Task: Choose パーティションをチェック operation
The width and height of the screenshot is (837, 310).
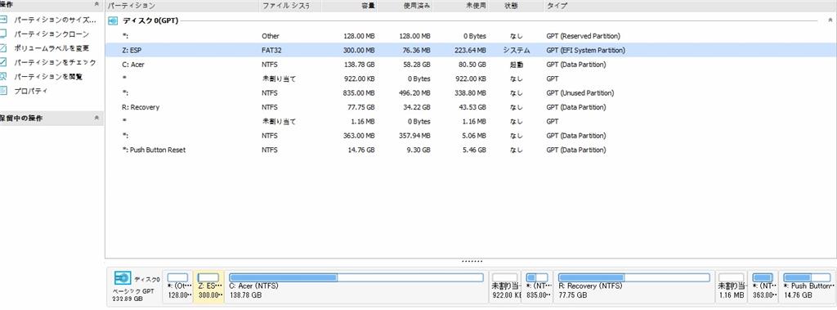Action: 55,62
